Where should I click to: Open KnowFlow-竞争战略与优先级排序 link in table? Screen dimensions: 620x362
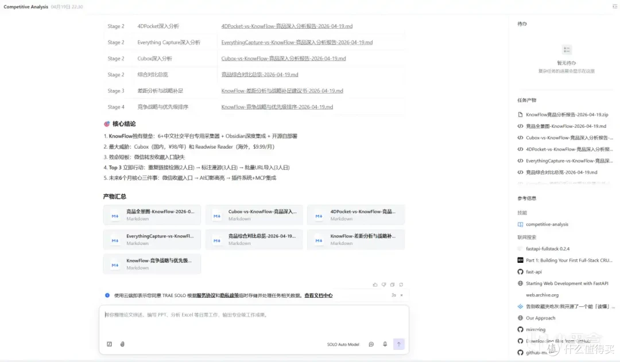277,107
